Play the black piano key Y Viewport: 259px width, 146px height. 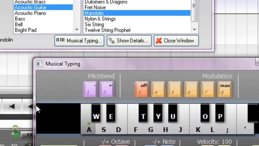(x=158, y=113)
